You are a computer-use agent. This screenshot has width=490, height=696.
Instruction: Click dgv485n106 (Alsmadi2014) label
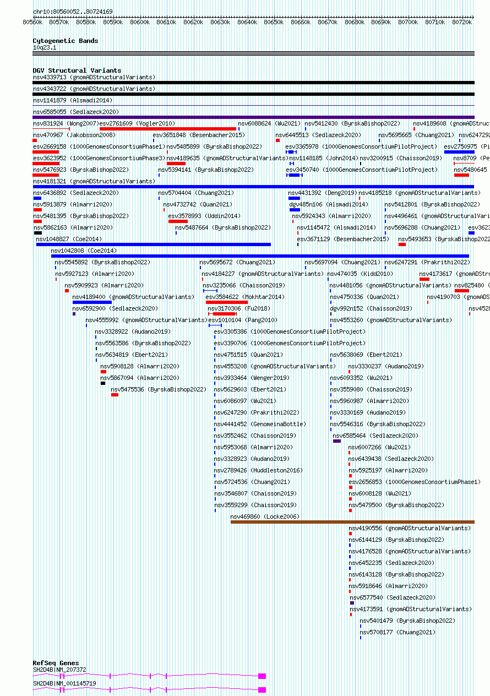(x=329, y=204)
